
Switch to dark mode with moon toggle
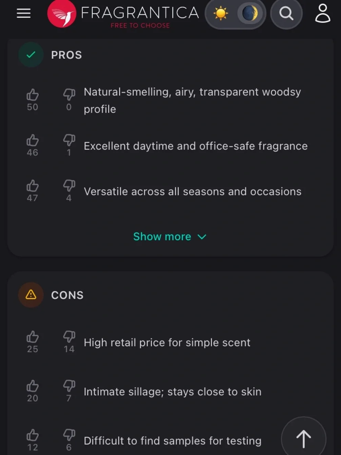click(250, 14)
